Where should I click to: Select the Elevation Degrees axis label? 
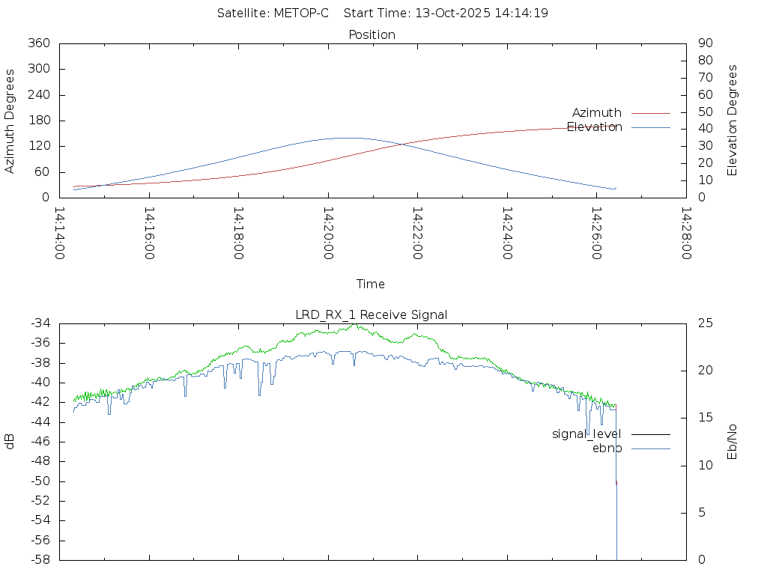(733, 121)
